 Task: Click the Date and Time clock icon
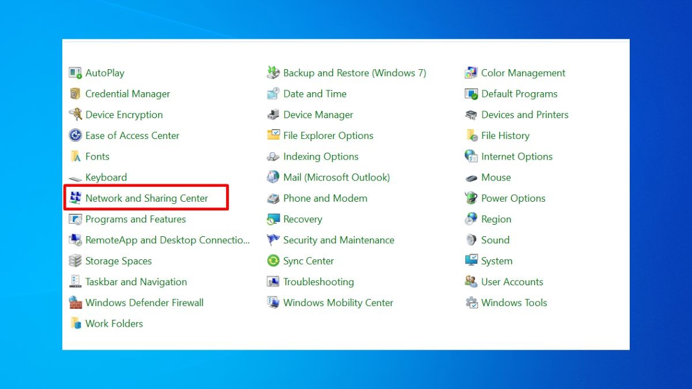[x=273, y=94]
